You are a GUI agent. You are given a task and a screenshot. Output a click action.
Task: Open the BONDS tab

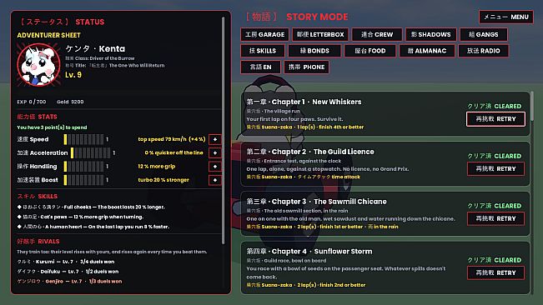[x=314, y=51]
